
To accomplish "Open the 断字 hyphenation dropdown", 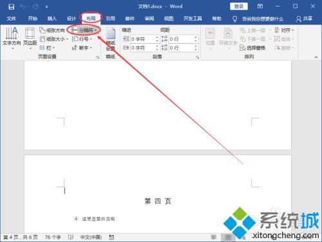I will (82, 48).
